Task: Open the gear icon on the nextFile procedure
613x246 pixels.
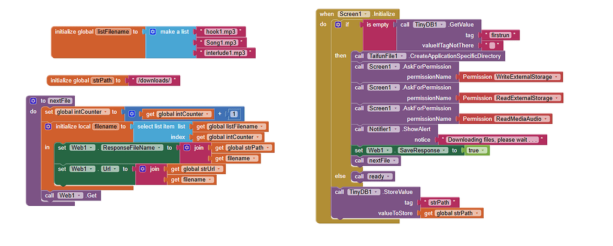Action: (34, 101)
